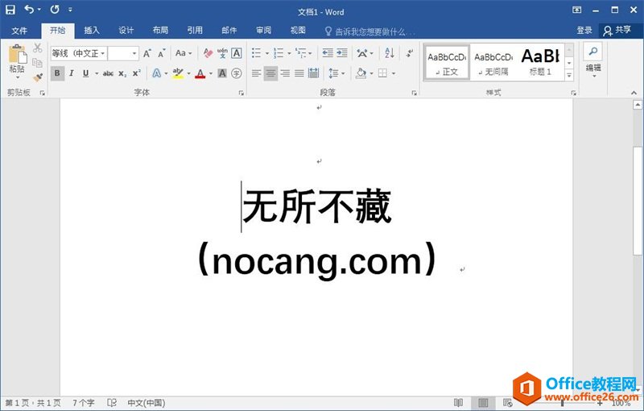
Task: Increase font size with the grow font icon
Action: click(x=147, y=53)
